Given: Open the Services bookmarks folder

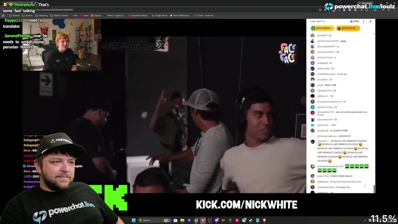Looking at the screenshot, I should [27, 15].
